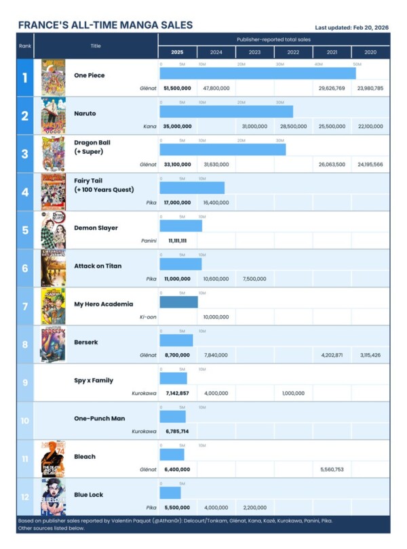Click the dark My Hero Academia bar
This screenshot has width=407, height=549.
pyautogui.click(x=179, y=302)
